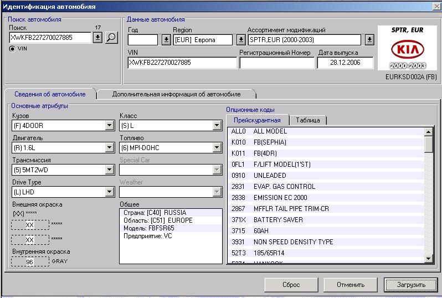
Task: Click the download arrow beside the search field
Action: [x=97, y=38]
